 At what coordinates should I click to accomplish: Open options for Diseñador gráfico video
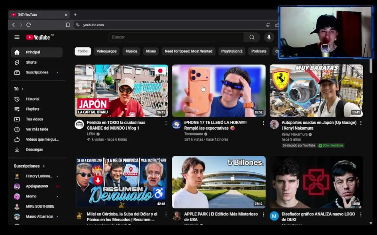click(361, 214)
